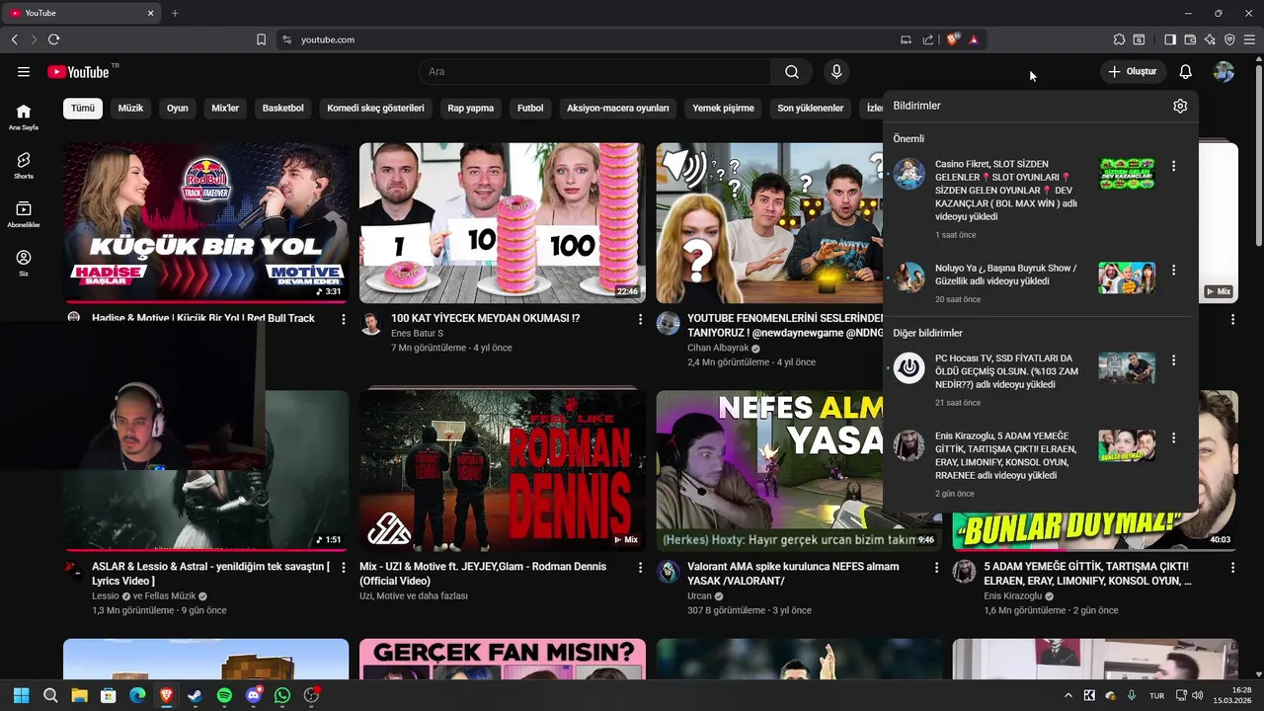The width and height of the screenshot is (1264, 711).
Task: Click the Oluştur create button
Action: pos(1133,71)
